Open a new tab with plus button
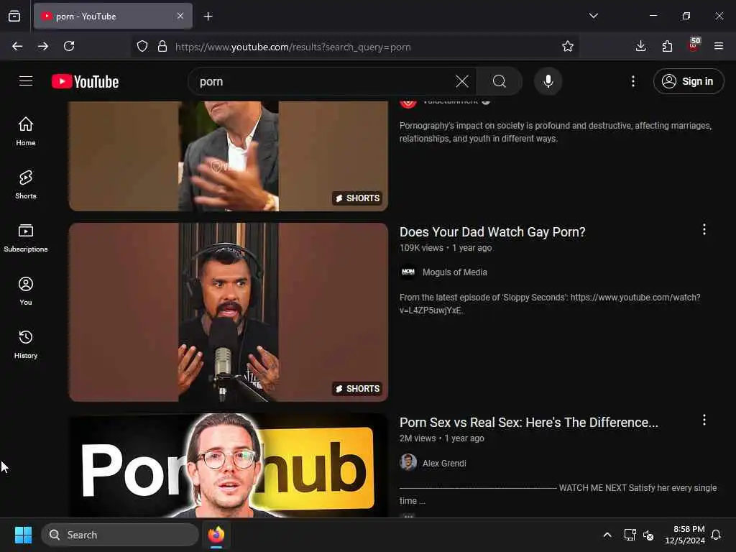 point(208,17)
